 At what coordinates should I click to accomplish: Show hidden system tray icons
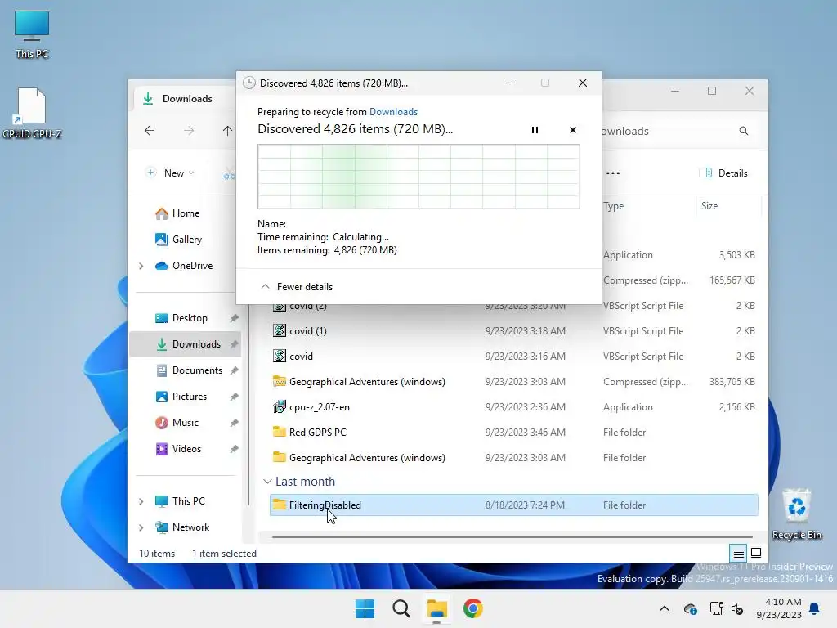(664, 608)
